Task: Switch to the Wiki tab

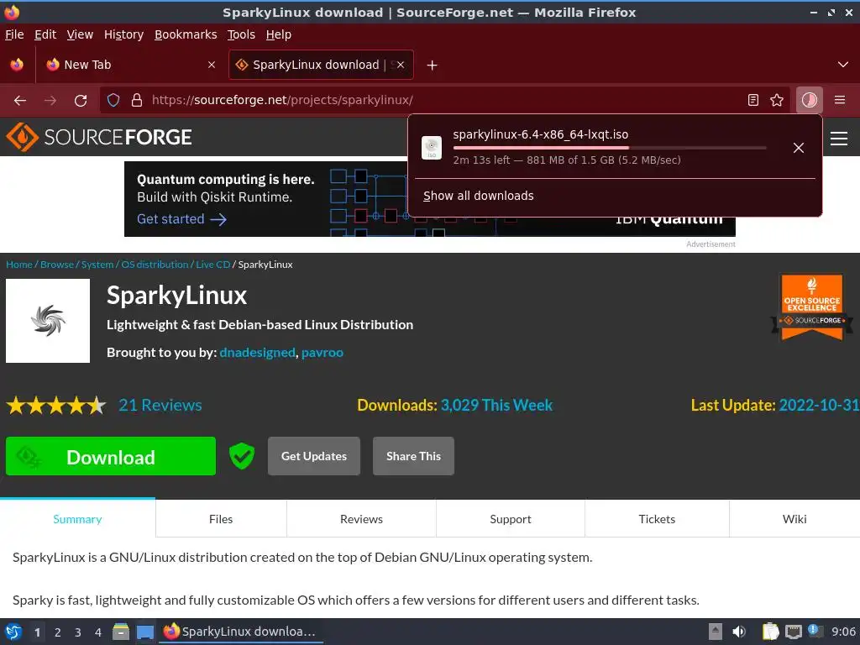Action: pos(794,519)
